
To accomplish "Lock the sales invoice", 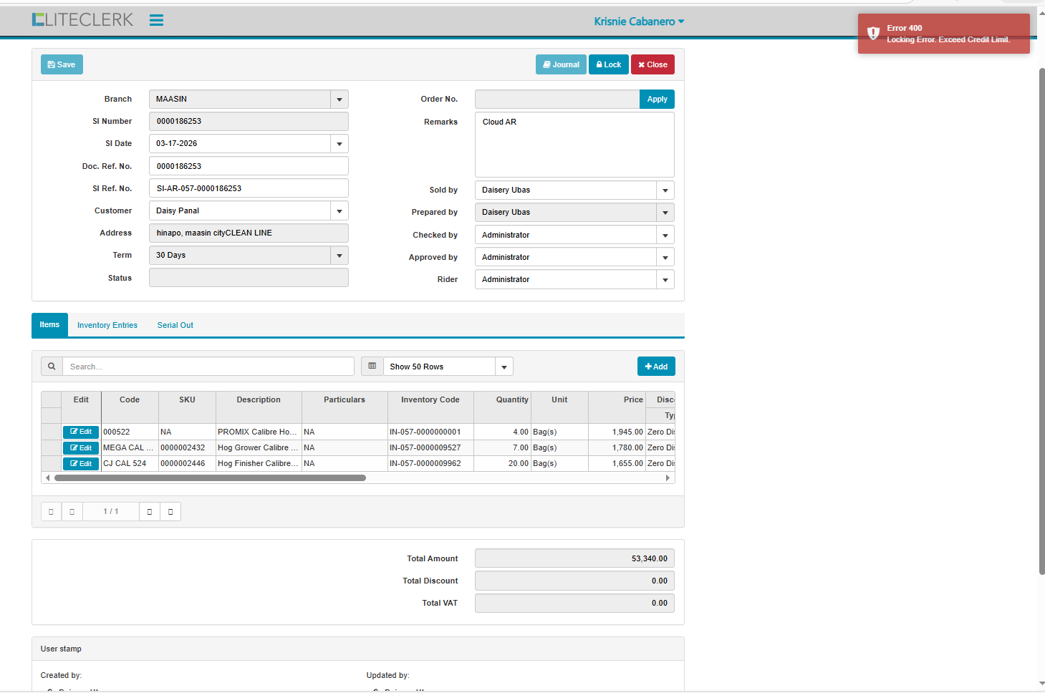I will point(608,64).
